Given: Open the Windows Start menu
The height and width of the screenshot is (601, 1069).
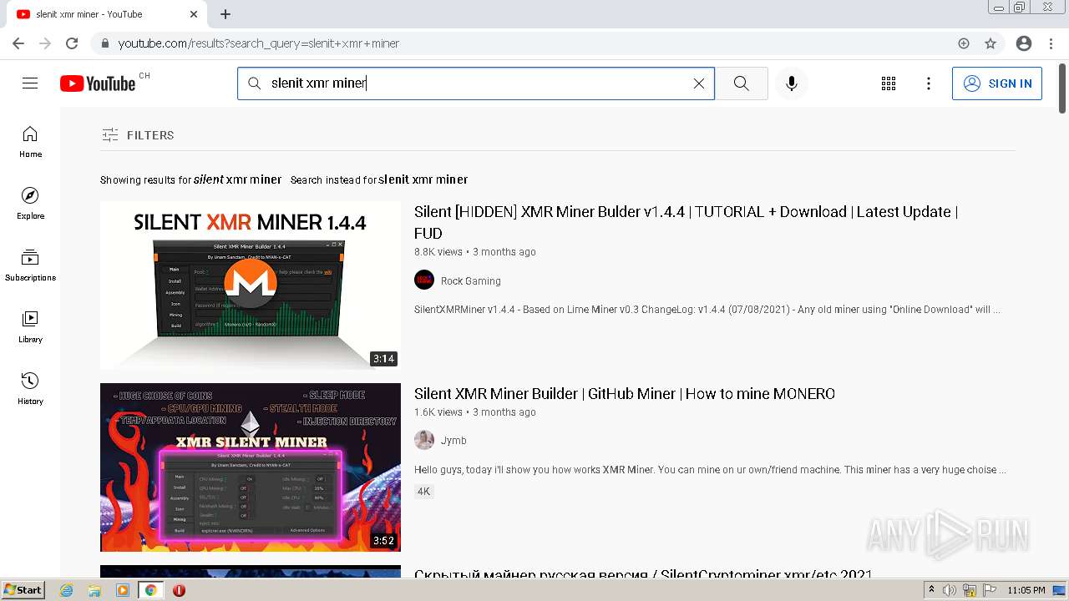Looking at the screenshot, I should (23, 590).
